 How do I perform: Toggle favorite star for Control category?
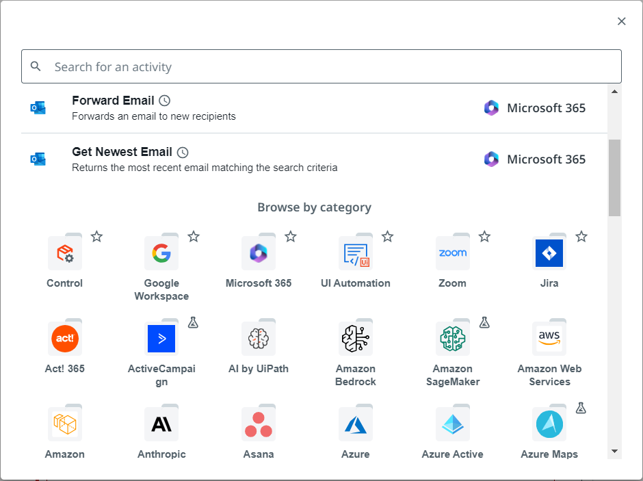(x=97, y=237)
